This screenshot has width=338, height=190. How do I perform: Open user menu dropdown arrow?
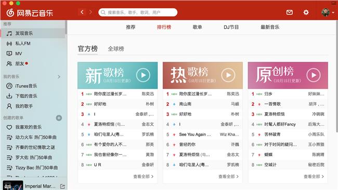click(333, 12)
